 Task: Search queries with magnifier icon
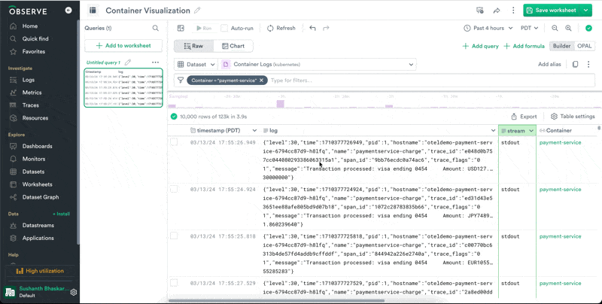click(156, 28)
